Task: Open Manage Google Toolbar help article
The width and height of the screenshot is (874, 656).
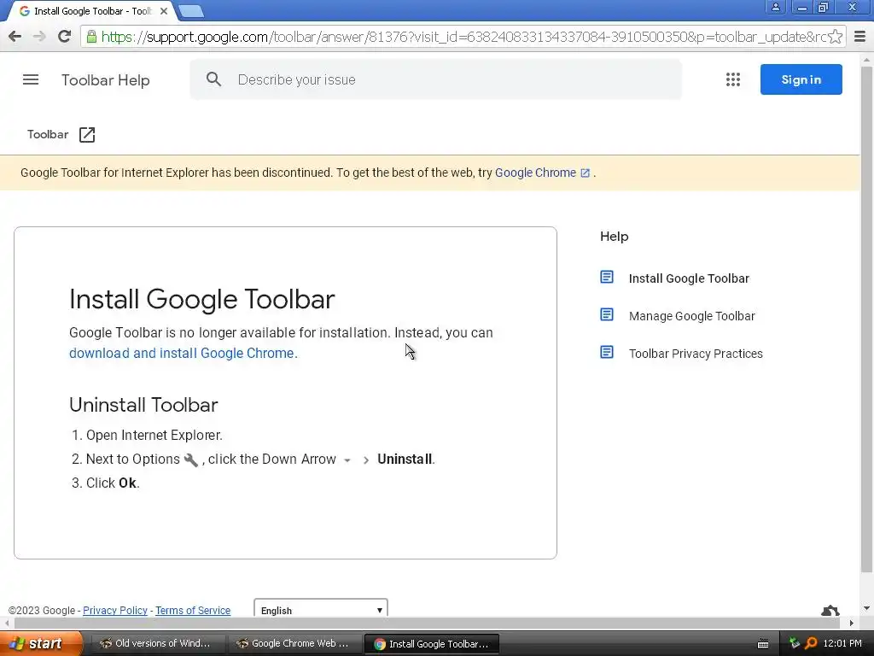Action: [x=691, y=316]
